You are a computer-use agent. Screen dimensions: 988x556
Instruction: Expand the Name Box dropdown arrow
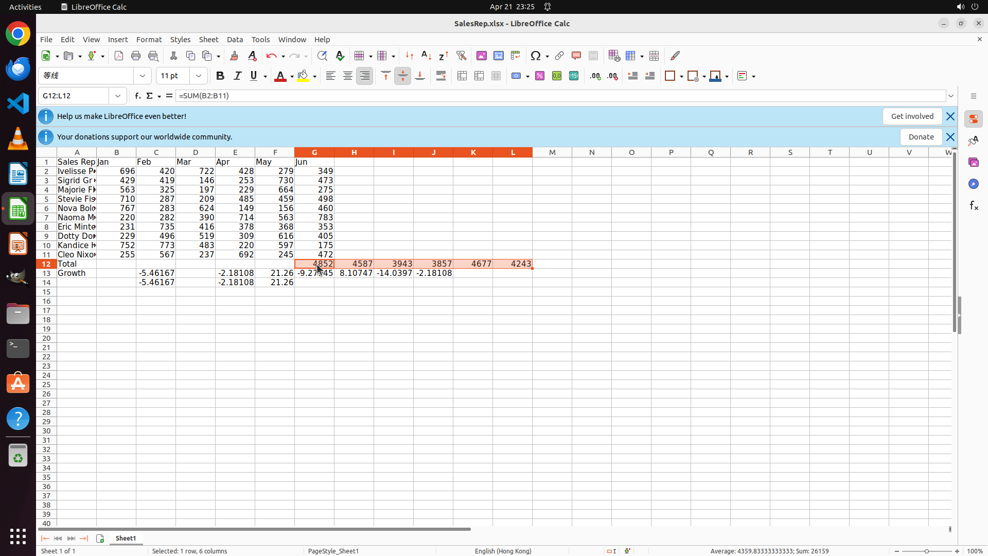(118, 96)
